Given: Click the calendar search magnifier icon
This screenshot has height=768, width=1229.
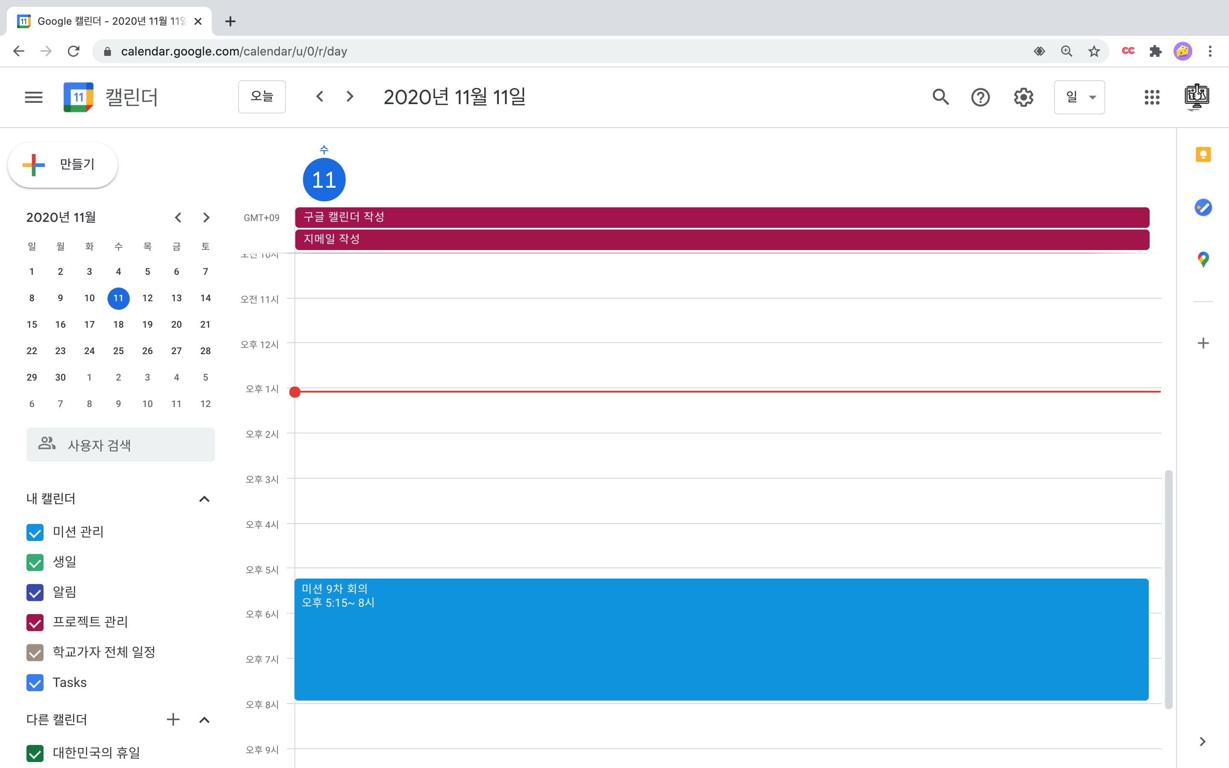Looking at the screenshot, I should coord(940,96).
